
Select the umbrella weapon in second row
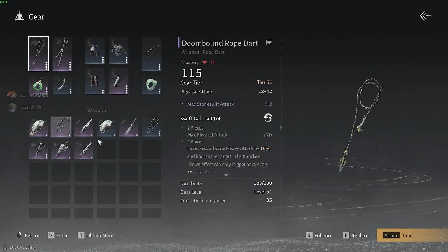point(61,149)
